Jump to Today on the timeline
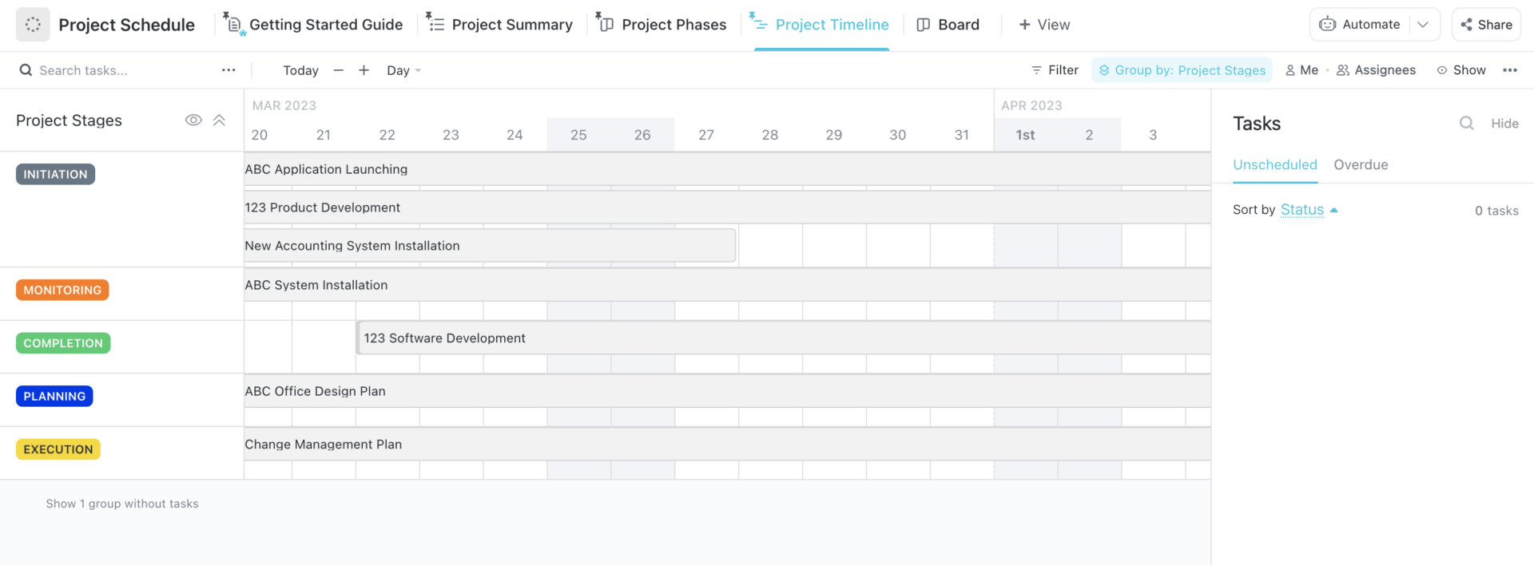Screen dimensions: 1534x565 coord(300,70)
